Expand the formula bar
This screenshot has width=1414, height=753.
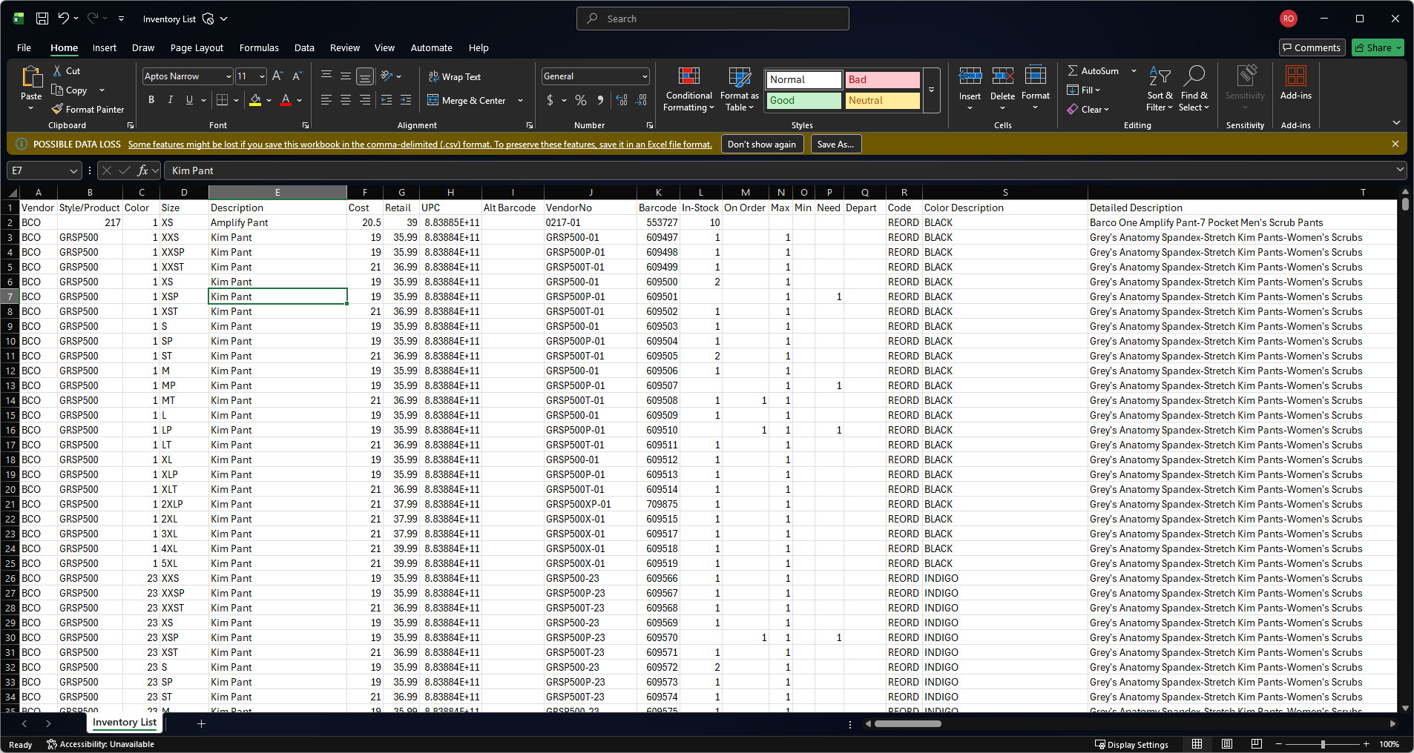click(1400, 170)
